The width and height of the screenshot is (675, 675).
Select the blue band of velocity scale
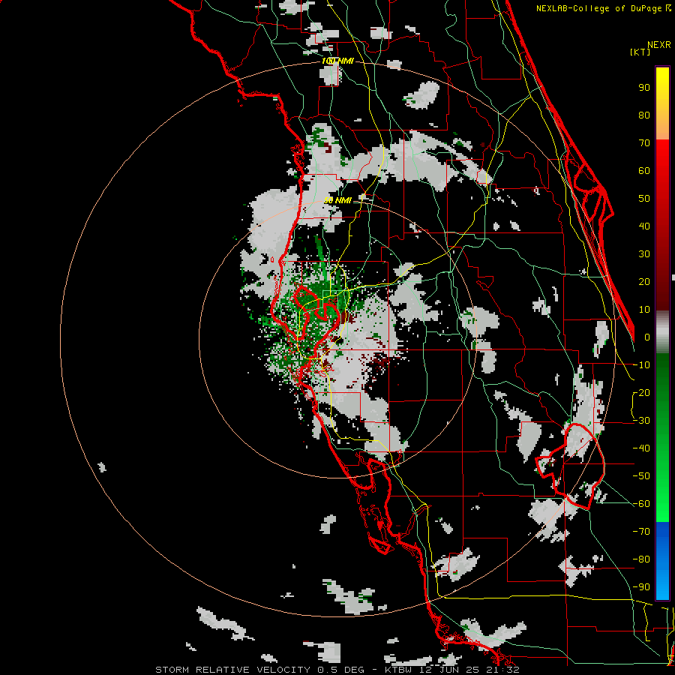(662, 560)
